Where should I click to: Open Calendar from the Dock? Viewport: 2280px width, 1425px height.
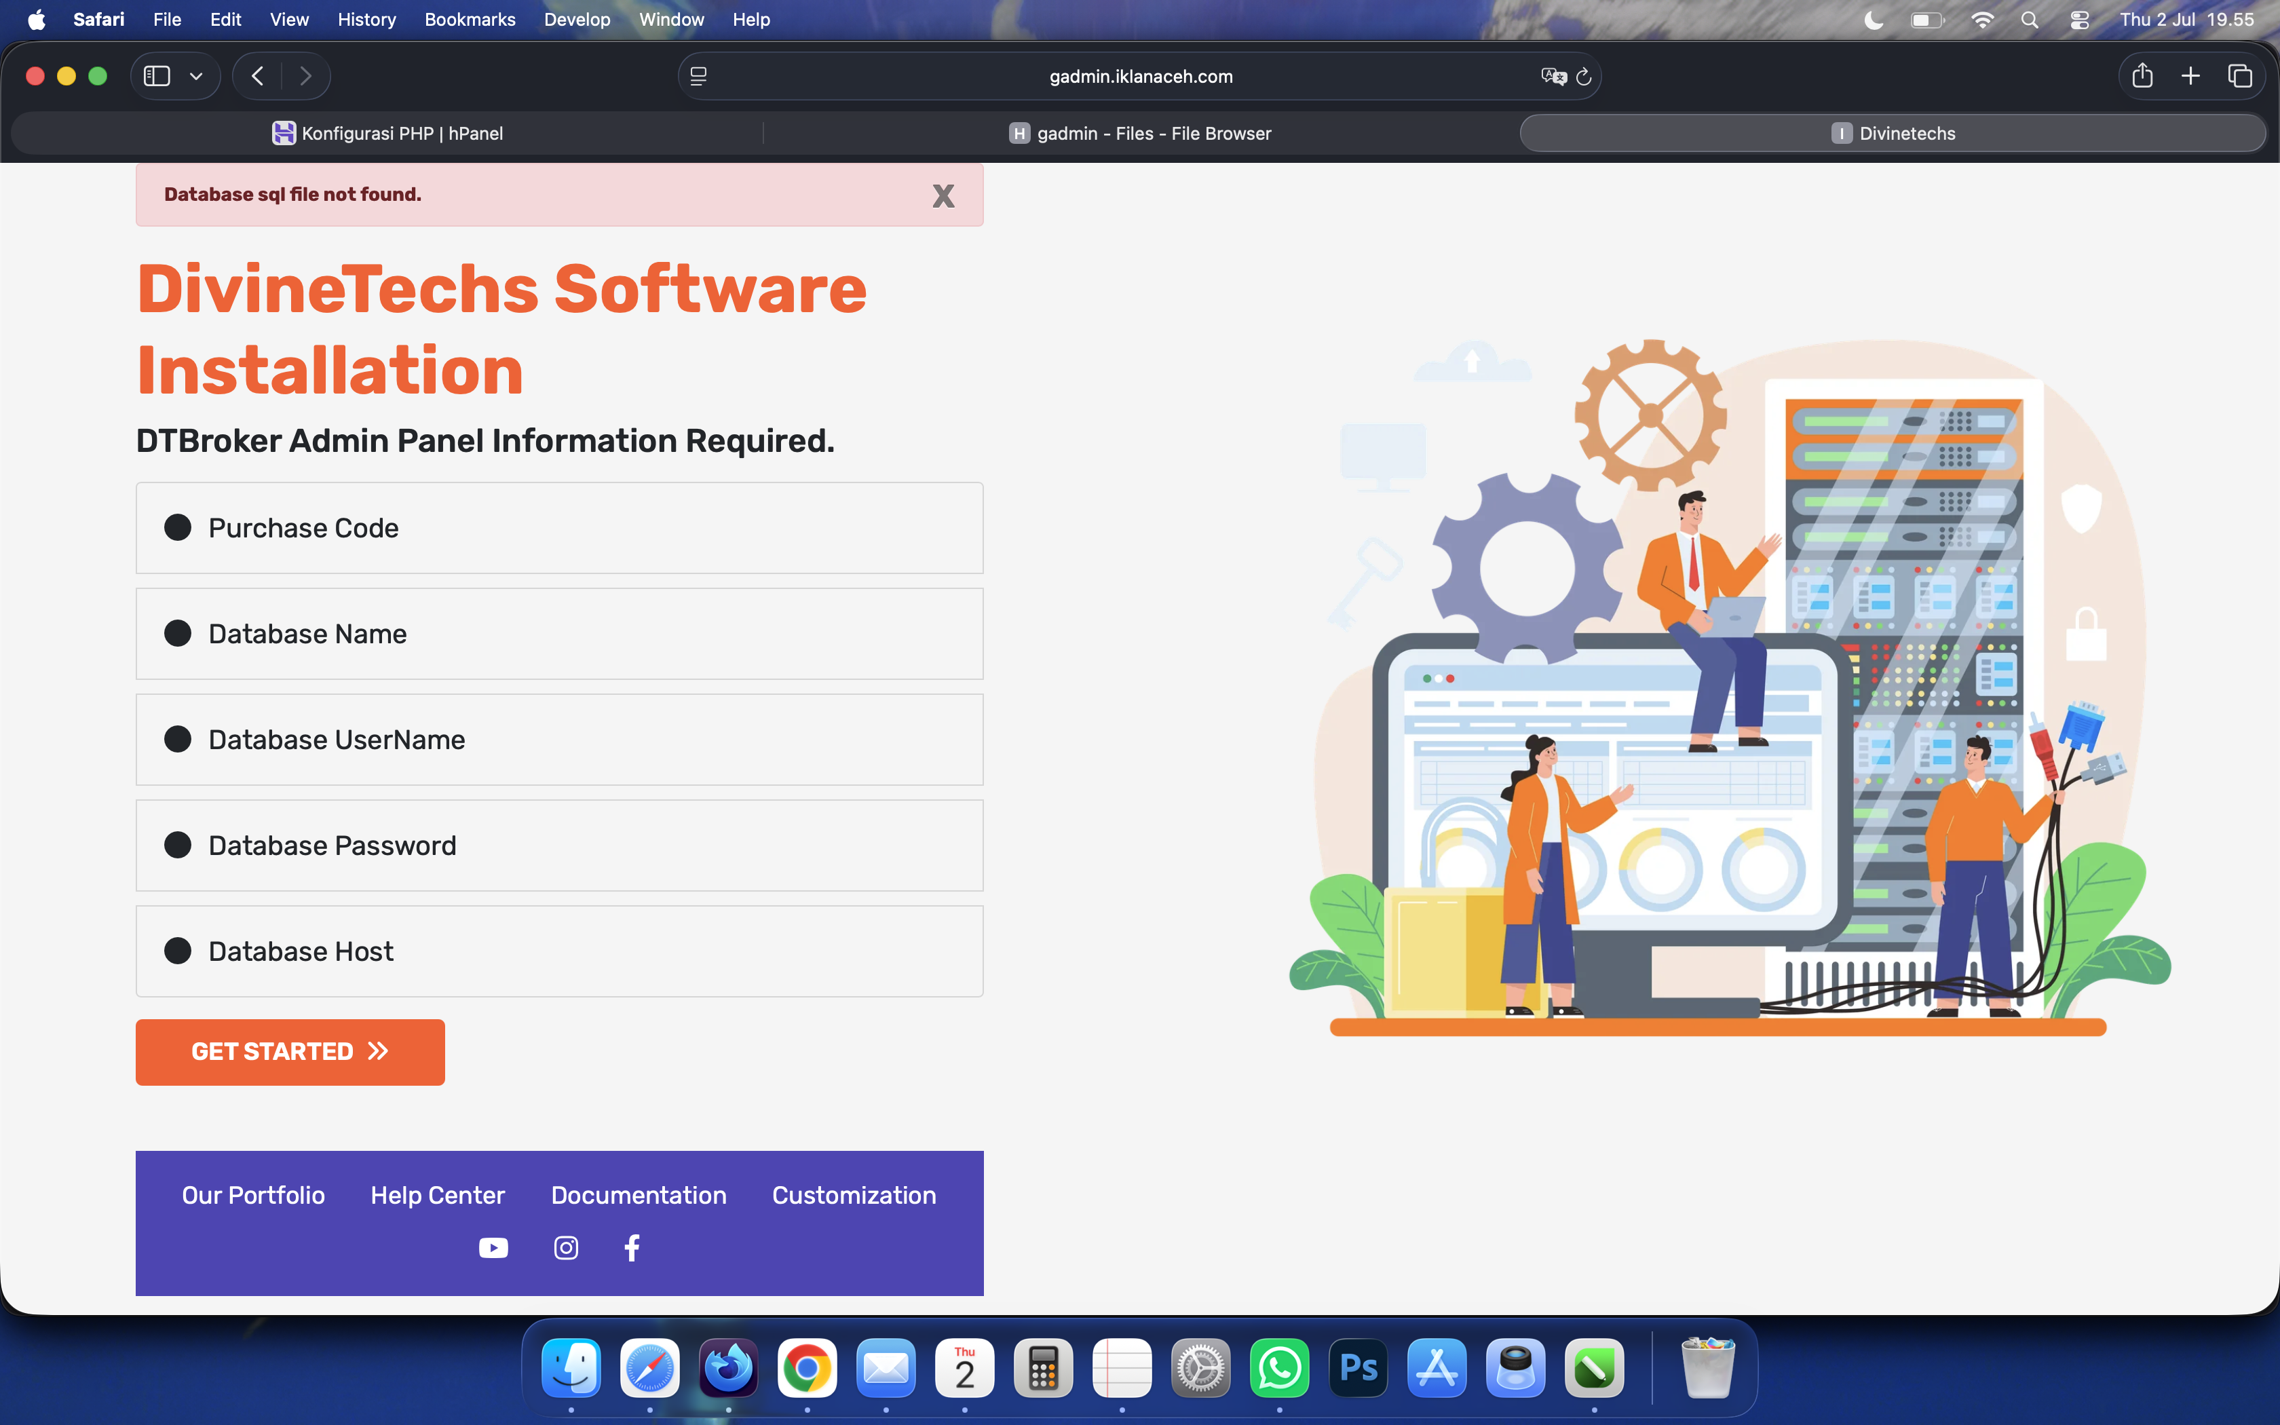point(965,1367)
